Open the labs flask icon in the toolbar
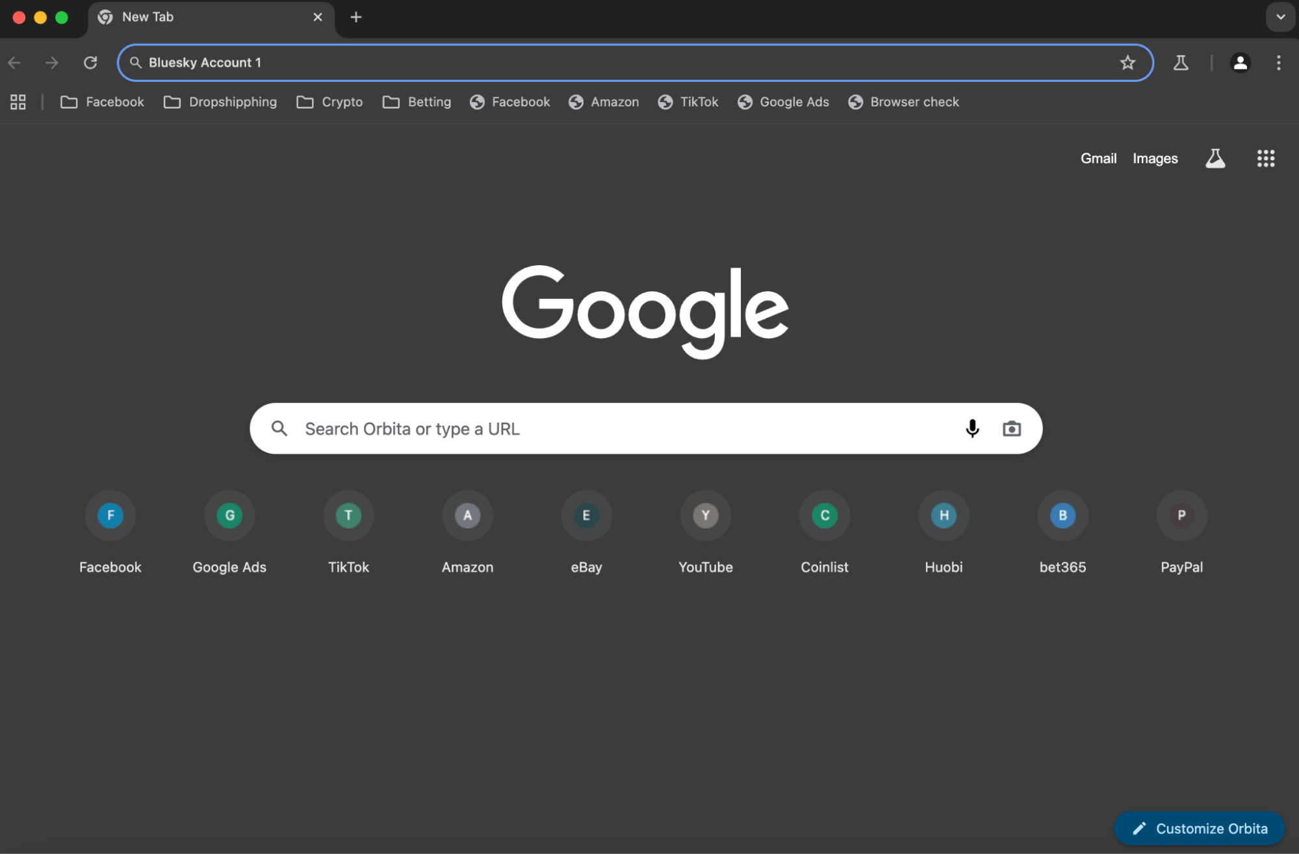The image size is (1299, 854). 1181,62
